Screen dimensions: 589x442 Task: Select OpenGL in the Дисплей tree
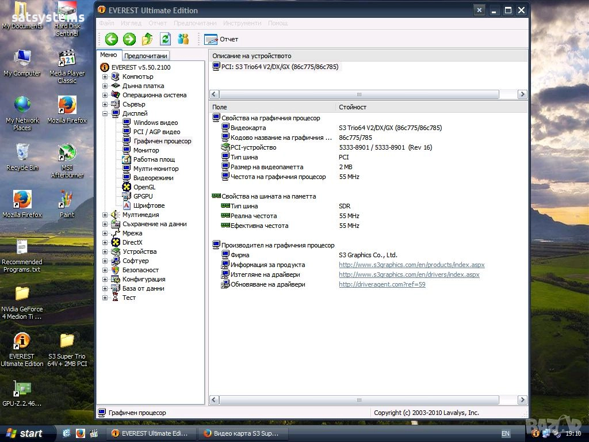pos(144,187)
